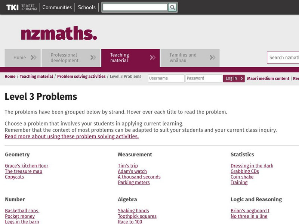Go to the Home tab
299x224 pixels.
[x=22, y=58]
